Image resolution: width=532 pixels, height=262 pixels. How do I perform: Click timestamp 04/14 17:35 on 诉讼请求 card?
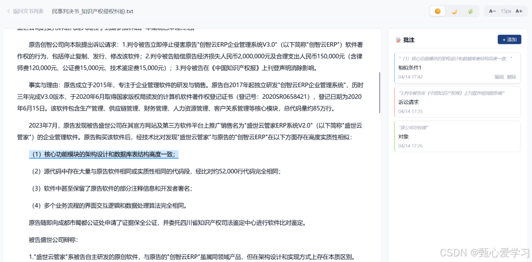pyautogui.click(x=410, y=111)
